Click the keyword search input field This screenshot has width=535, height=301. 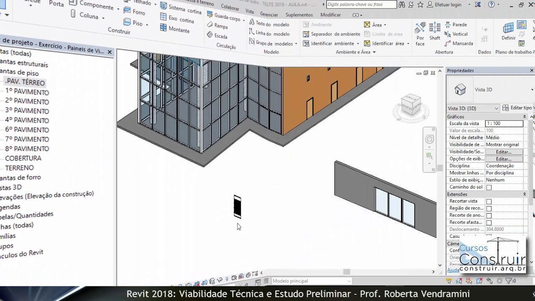click(x=361, y=5)
